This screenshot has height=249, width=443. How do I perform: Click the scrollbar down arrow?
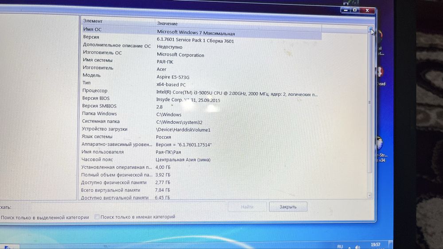point(369,195)
